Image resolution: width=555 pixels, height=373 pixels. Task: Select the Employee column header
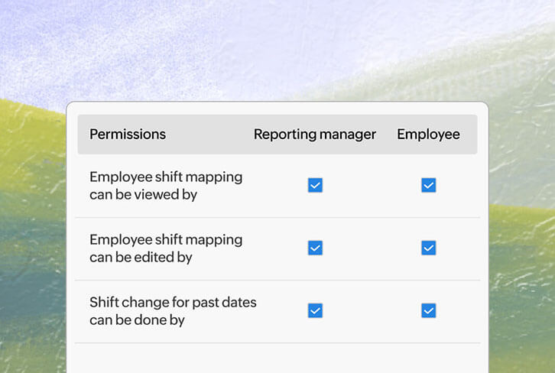[x=428, y=135]
